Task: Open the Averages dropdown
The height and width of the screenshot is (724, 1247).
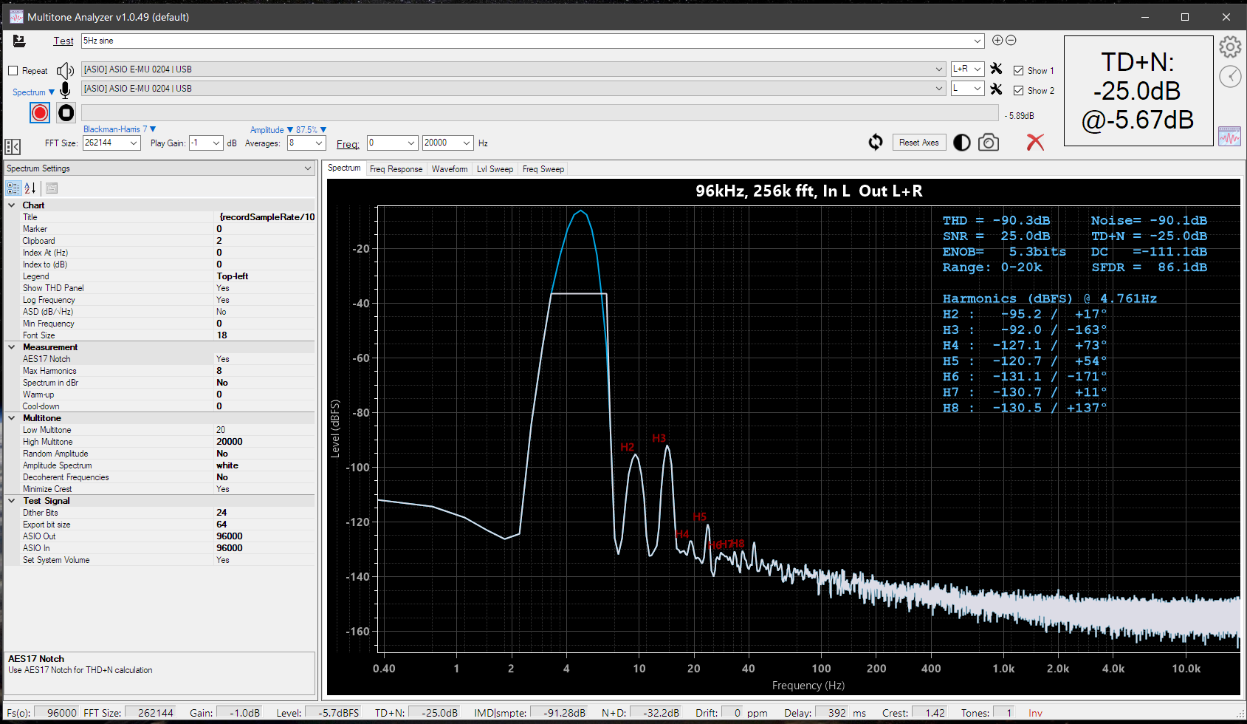Action: click(x=307, y=143)
